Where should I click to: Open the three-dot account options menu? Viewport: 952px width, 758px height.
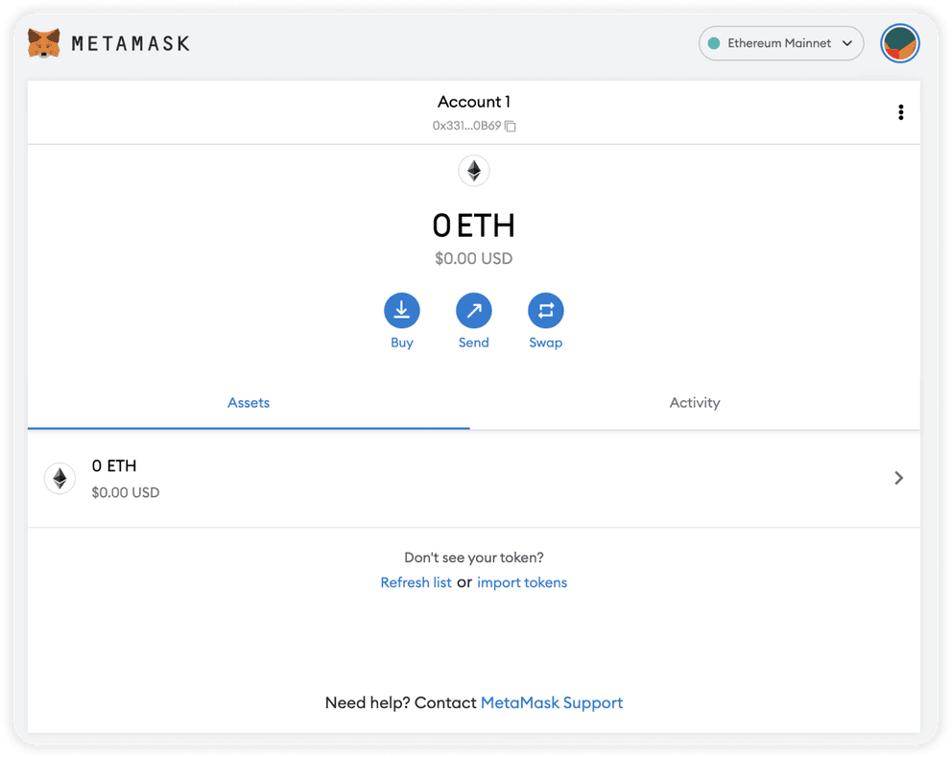[x=900, y=112]
